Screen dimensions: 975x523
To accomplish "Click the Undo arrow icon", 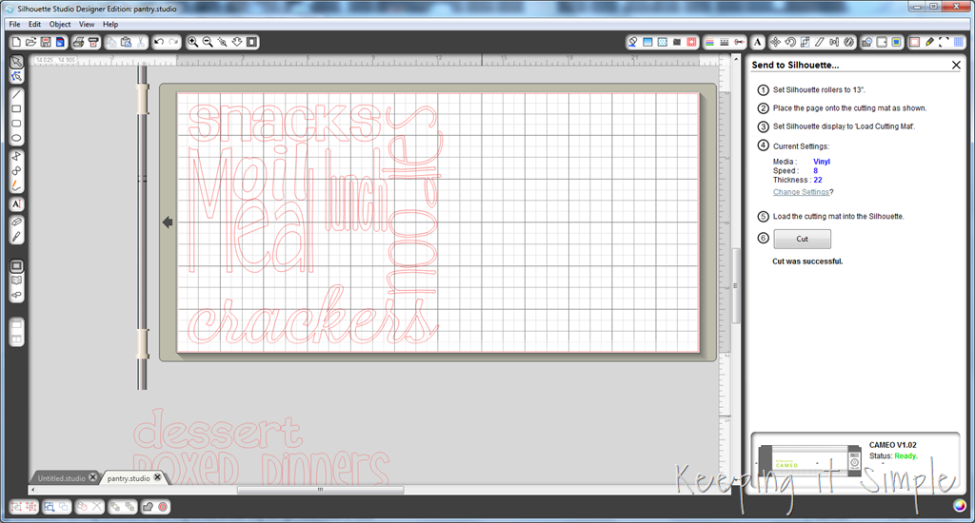I will click(x=159, y=42).
